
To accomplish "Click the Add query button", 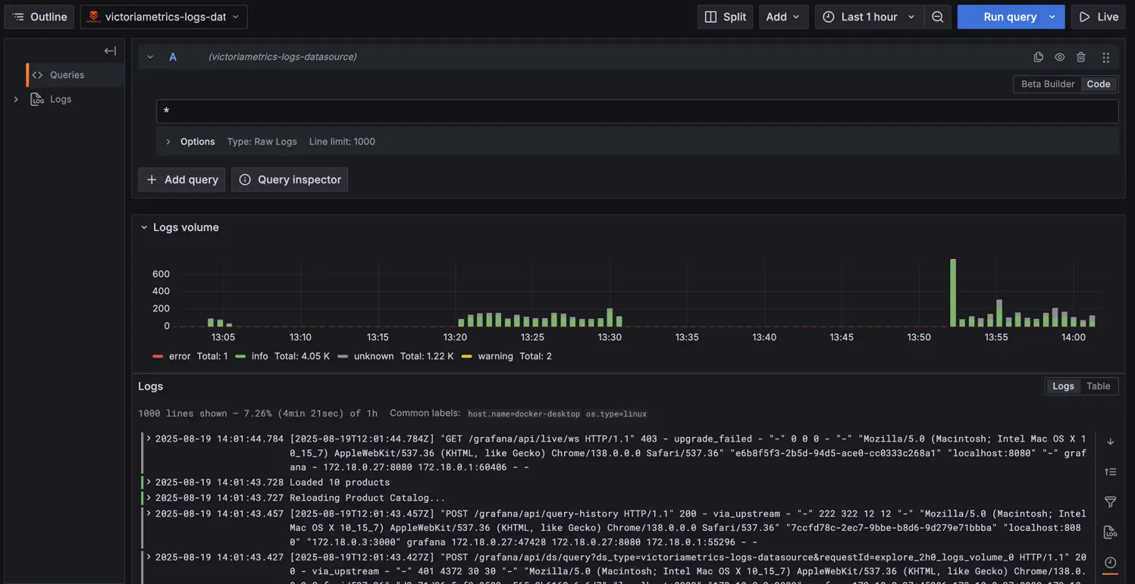I will (x=181, y=180).
